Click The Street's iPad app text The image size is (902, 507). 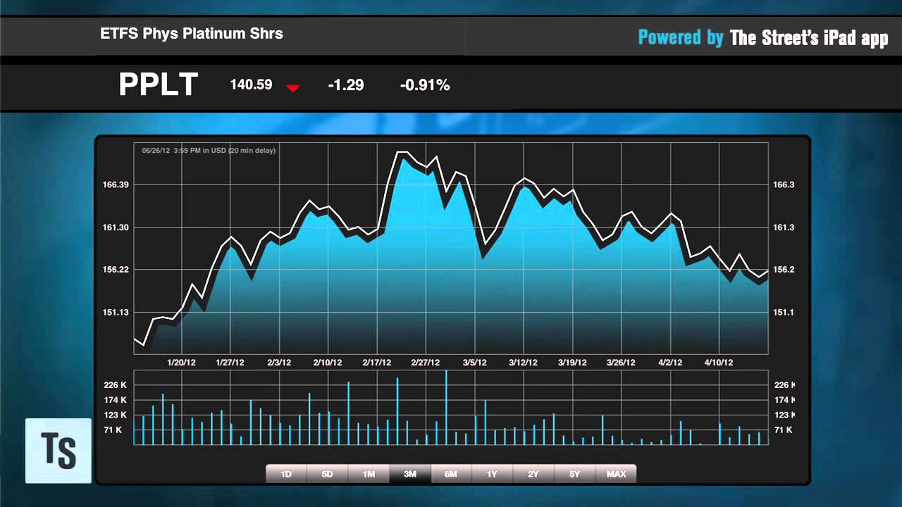(x=809, y=38)
